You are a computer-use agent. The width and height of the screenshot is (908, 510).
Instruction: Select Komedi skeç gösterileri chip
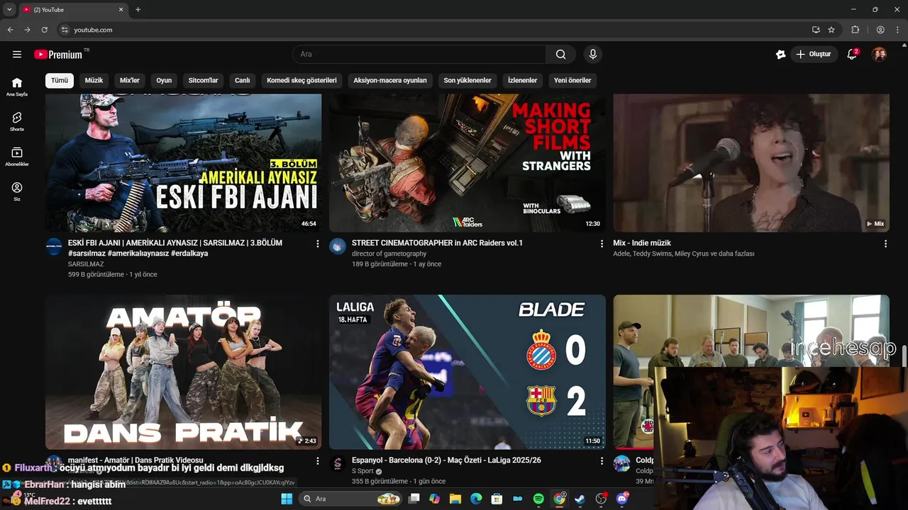(301, 80)
